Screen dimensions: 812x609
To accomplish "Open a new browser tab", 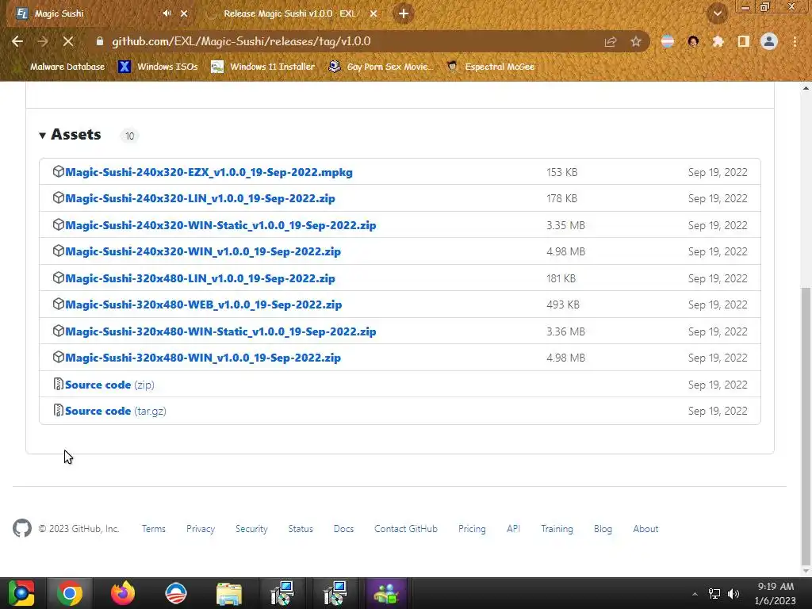I will pos(404,13).
